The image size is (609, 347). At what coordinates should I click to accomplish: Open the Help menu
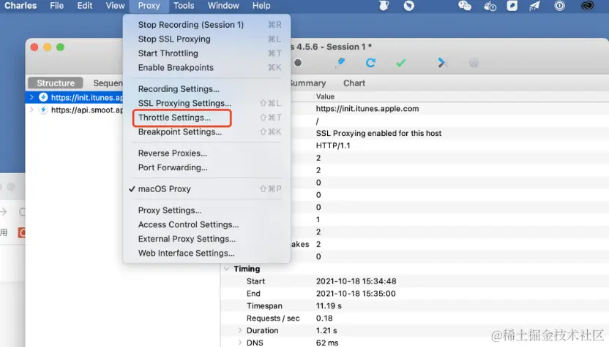[261, 6]
